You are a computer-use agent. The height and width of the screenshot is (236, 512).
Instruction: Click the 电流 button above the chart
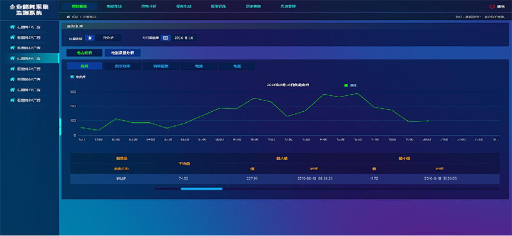[x=199, y=67]
